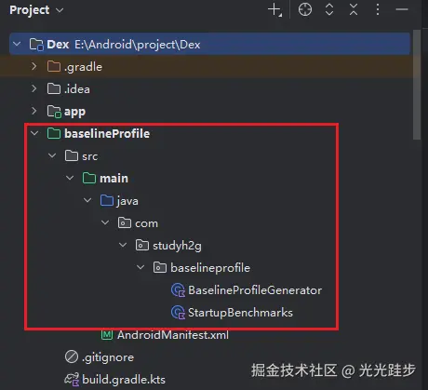Collapse the Dex project root node

point(17,44)
